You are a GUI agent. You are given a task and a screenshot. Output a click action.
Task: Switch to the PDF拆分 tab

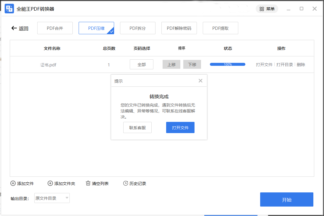point(138,28)
